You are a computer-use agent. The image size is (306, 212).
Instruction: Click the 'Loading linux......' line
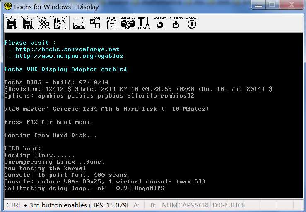point(39,155)
